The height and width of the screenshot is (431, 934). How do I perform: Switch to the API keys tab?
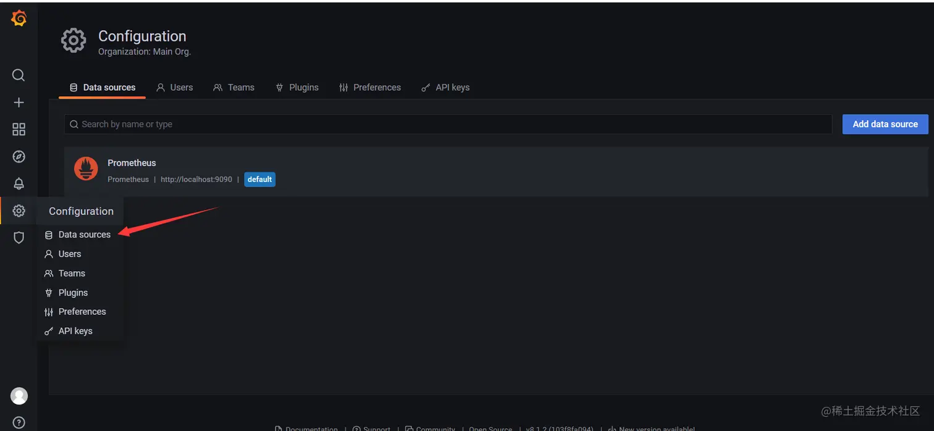coord(445,87)
